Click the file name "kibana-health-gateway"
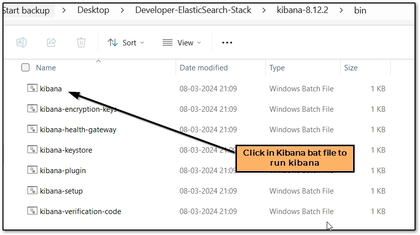 (x=78, y=130)
